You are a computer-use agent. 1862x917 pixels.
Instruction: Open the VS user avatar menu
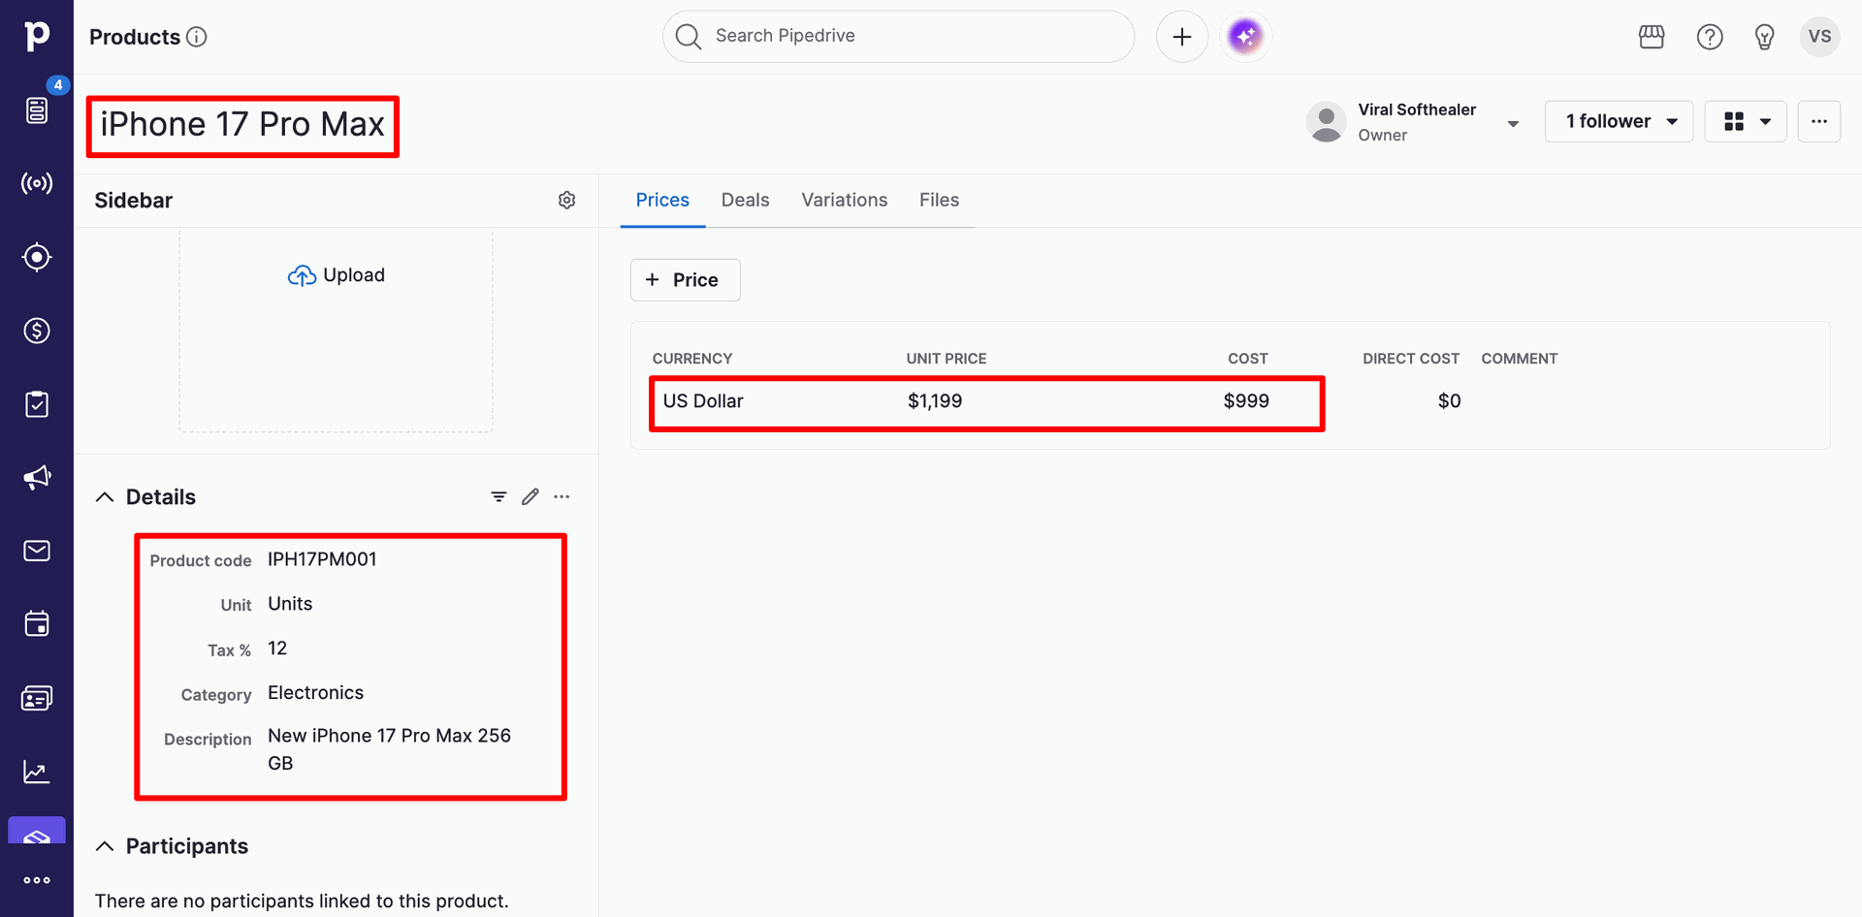pyautogui.click(x=1819, y=37)
